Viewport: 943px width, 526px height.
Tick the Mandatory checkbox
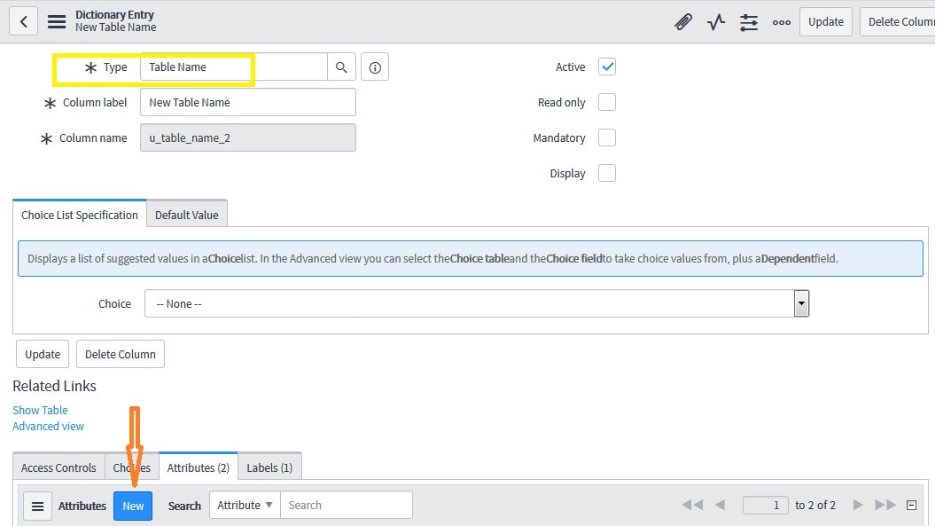(607, 138)
